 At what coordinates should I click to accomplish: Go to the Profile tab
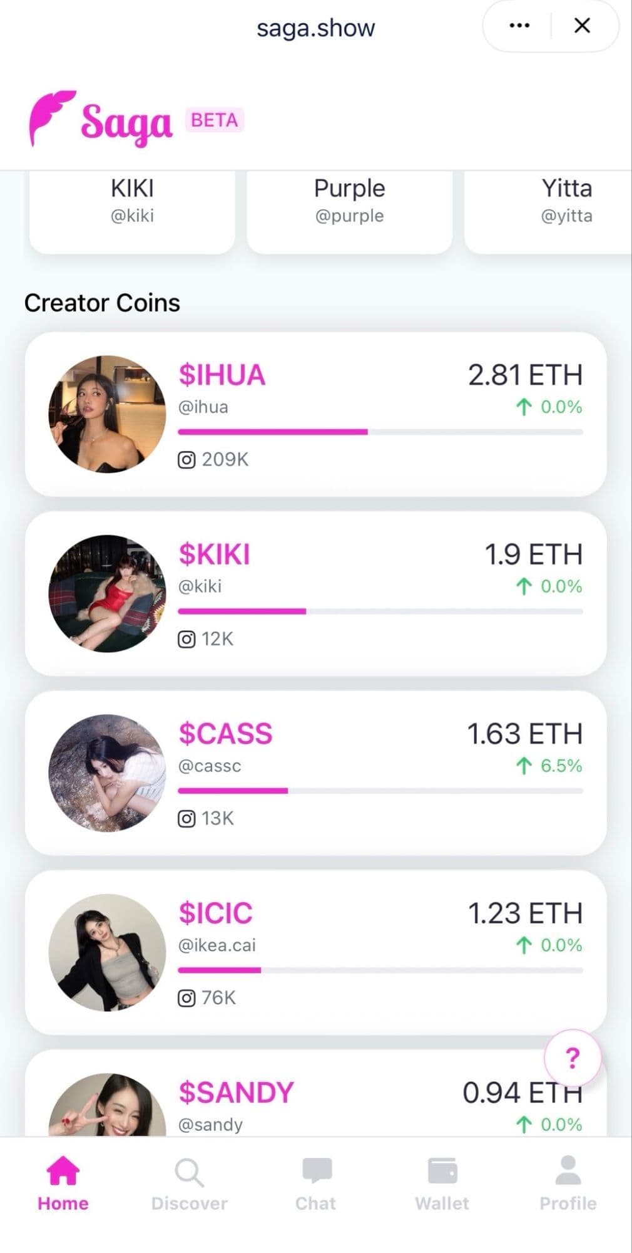[x=568, y=1184]
